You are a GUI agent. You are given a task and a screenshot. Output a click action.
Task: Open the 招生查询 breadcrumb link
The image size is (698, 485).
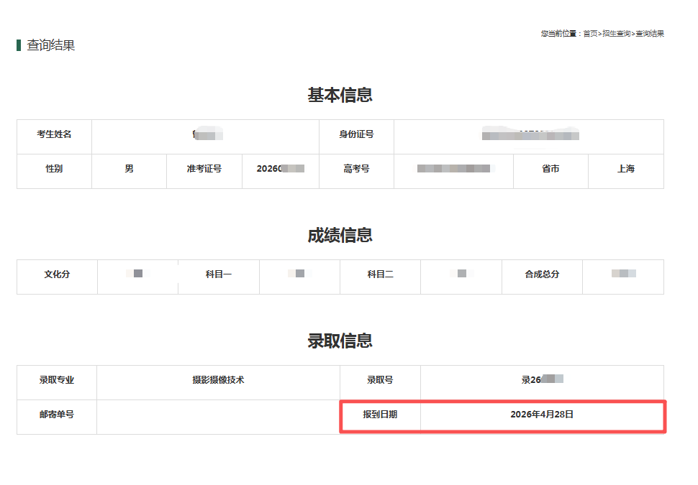[616, 34]
